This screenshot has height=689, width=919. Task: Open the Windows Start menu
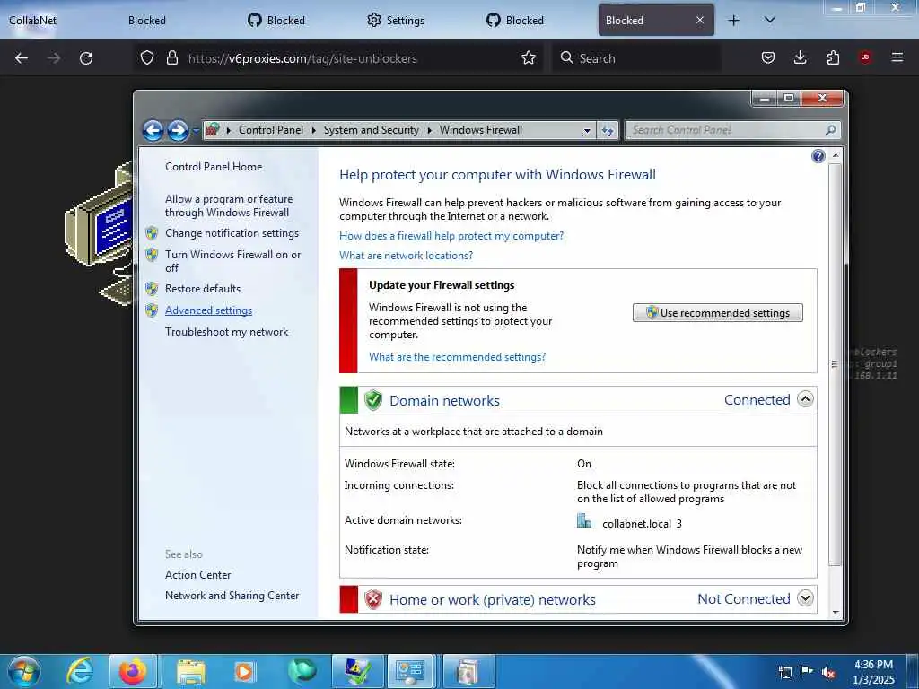[24, 671]
